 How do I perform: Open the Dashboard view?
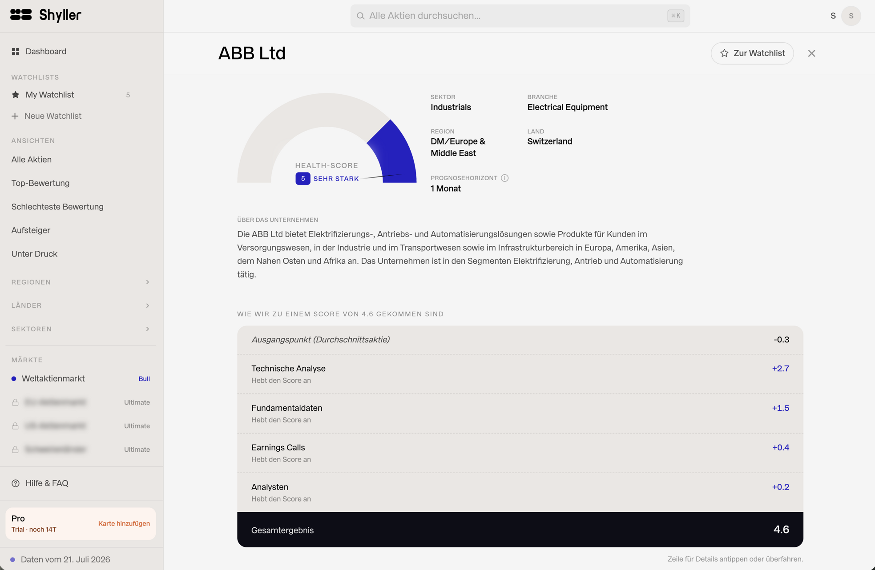point(81,52)
